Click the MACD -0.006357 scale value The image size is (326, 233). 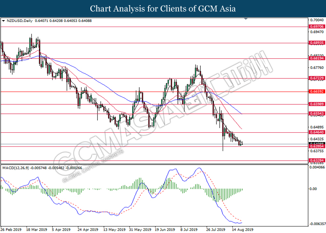click(x=317, y=224)
